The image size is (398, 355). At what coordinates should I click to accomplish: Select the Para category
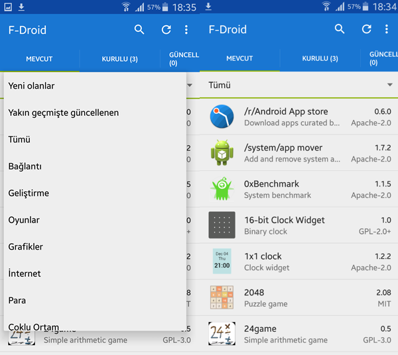tap(95, 301)
